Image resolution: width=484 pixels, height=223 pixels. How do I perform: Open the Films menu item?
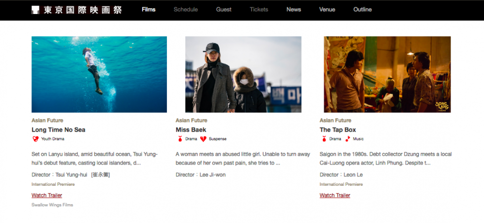(x=149, y=10)
